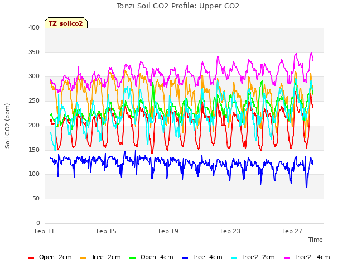
Task: Click the 'Feb 15' x-axis tick label
Action: tap(107, 231)
